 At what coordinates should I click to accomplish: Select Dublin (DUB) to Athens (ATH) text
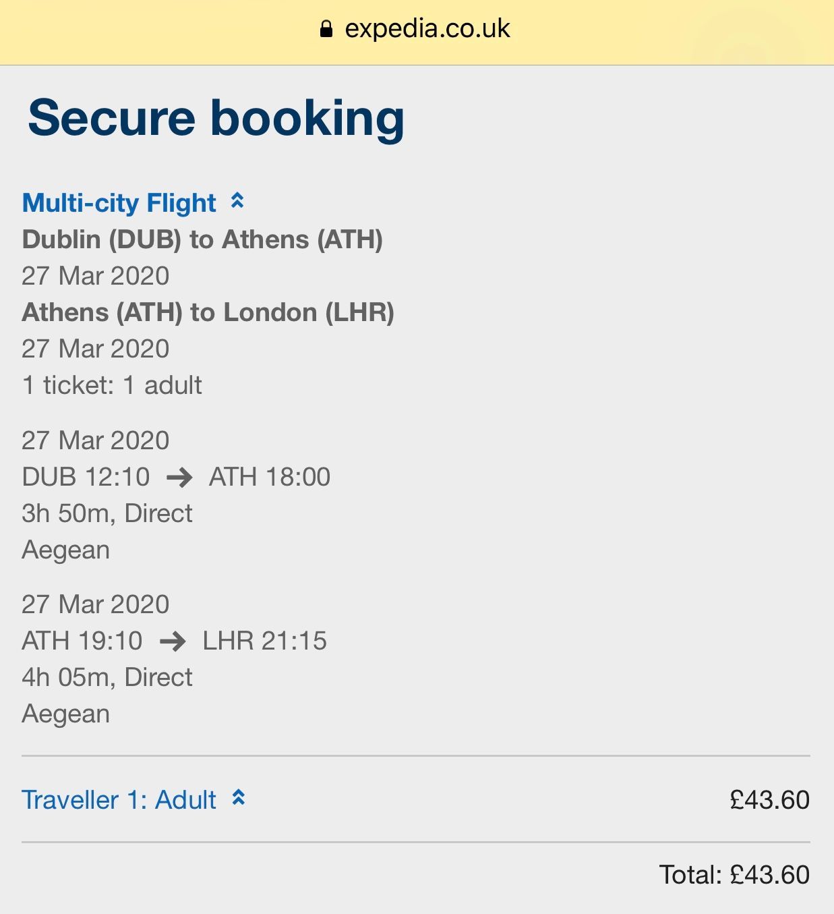tap(202, 239)
